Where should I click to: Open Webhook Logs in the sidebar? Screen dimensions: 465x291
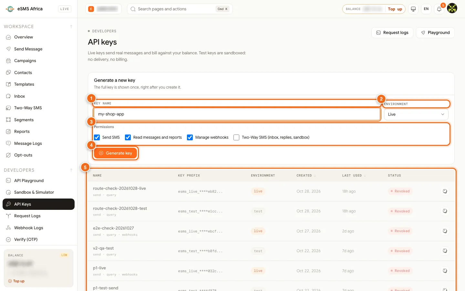pyautogui.click(x=38, y=228)
